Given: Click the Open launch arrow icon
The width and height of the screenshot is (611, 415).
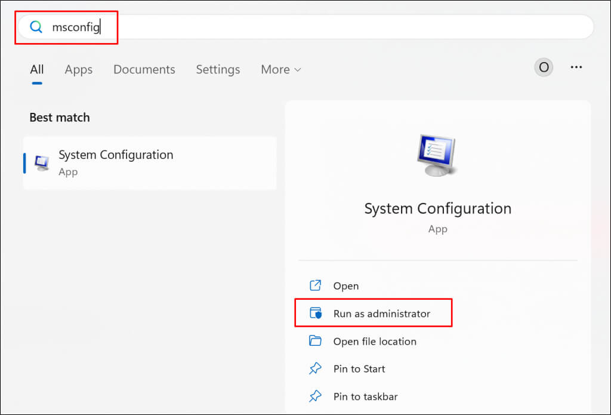Looking at the screenshot, I should click(x=315, y=286).
